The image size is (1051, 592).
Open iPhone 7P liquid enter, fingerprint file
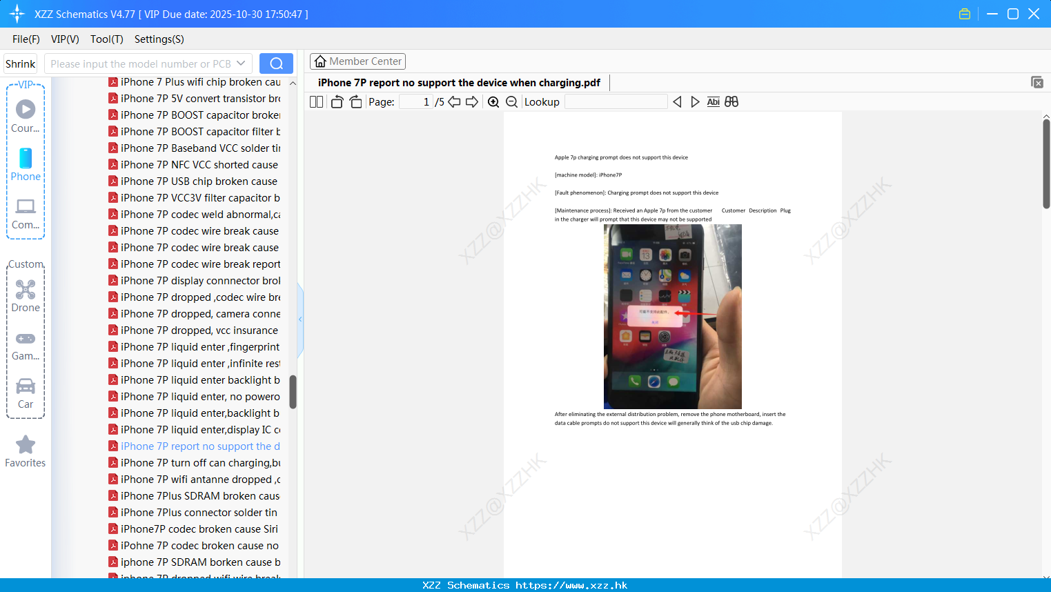point(195,347)
